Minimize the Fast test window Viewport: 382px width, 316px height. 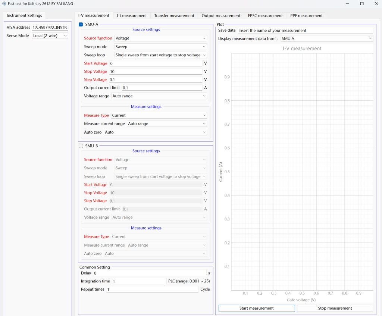(348, 4)
